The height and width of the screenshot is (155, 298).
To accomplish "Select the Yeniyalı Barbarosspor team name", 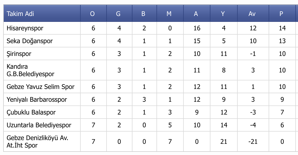I will pos(37,100).
